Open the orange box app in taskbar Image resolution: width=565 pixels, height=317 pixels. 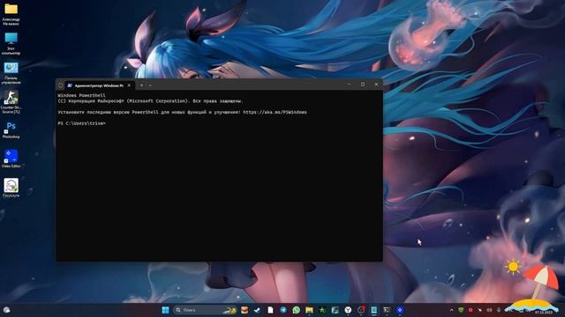tap(245, 310)
